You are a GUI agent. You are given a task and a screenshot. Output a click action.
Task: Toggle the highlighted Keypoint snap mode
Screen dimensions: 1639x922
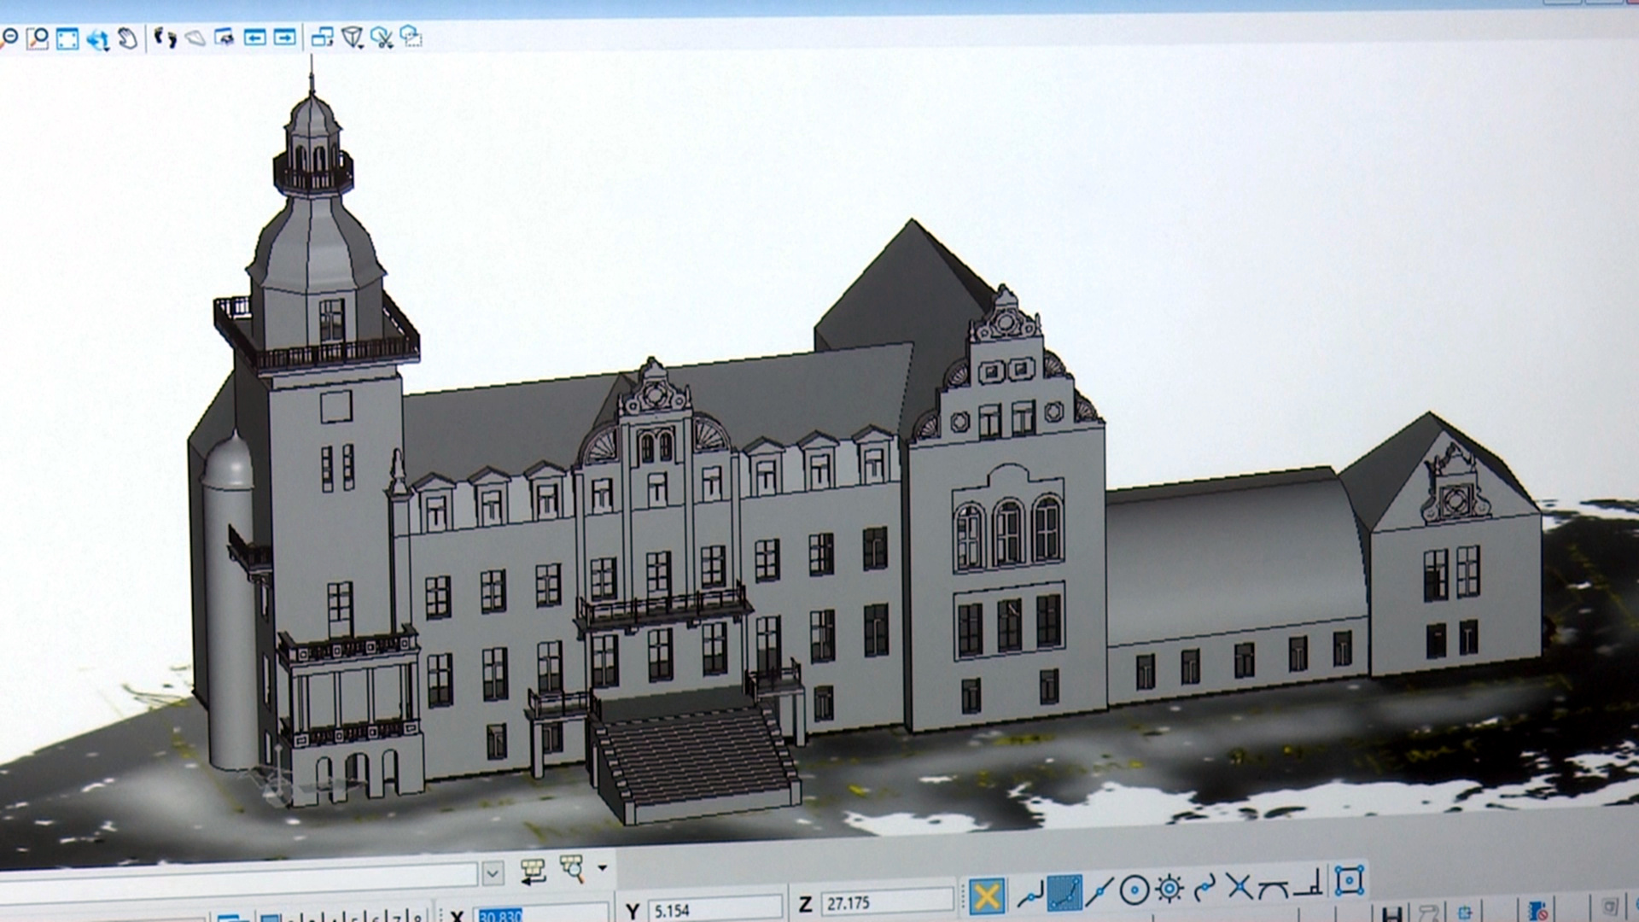1064,893
